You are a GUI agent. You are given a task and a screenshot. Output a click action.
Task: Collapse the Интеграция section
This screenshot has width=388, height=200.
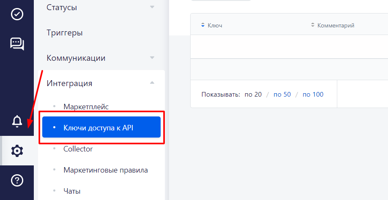click(152, 83)
